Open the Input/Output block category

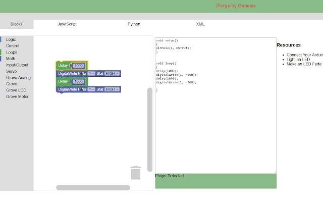pos(17,65)
